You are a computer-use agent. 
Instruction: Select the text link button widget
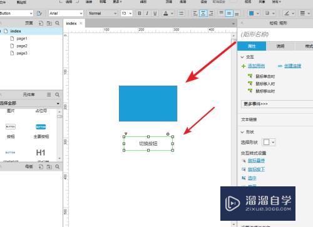[x=10, y=153]
